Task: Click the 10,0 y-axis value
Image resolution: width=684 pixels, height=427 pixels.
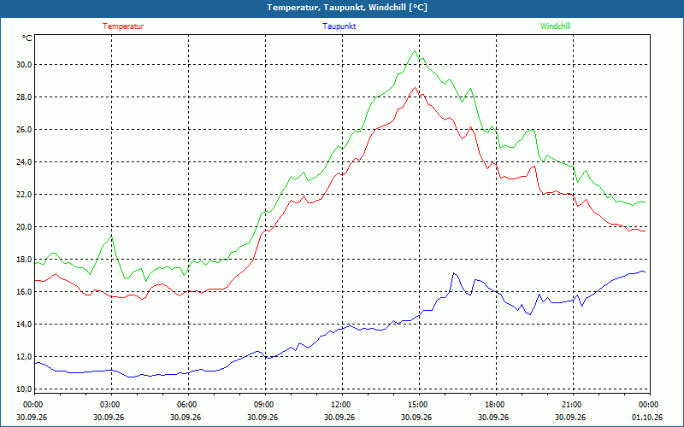Action: [x=25, y=389]
